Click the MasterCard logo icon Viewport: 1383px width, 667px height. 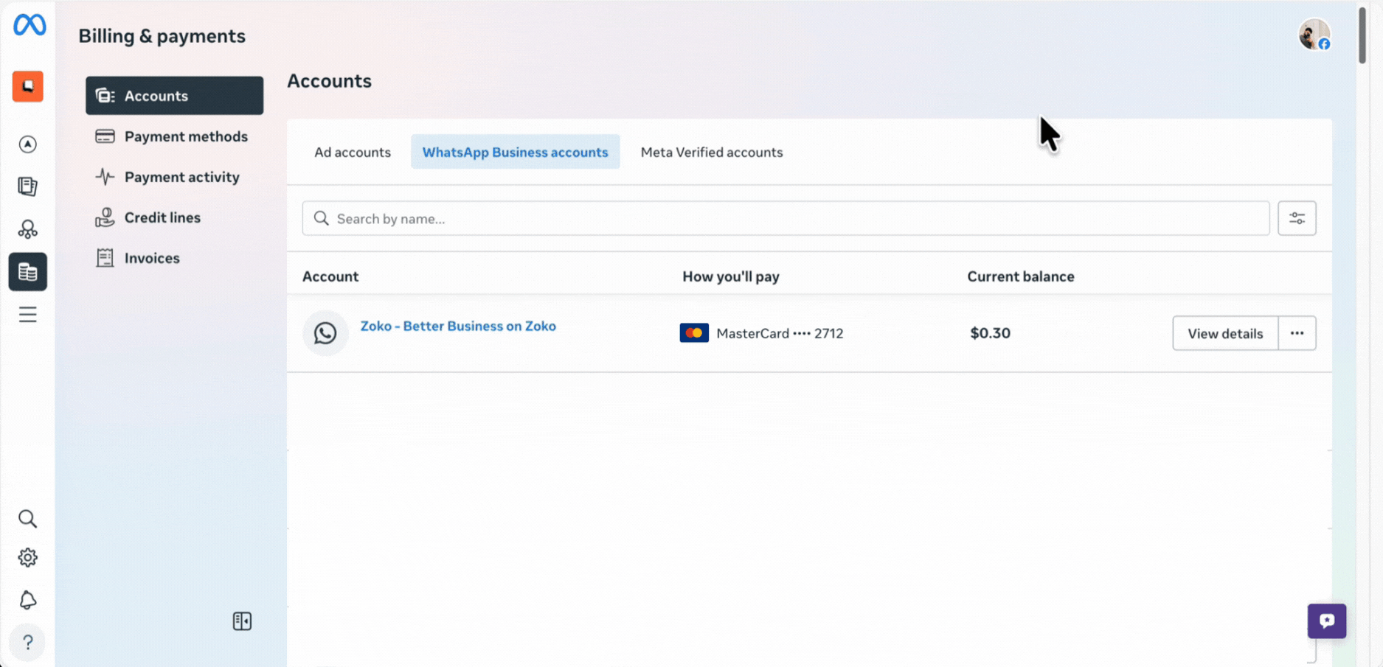[x=694, y=333]
